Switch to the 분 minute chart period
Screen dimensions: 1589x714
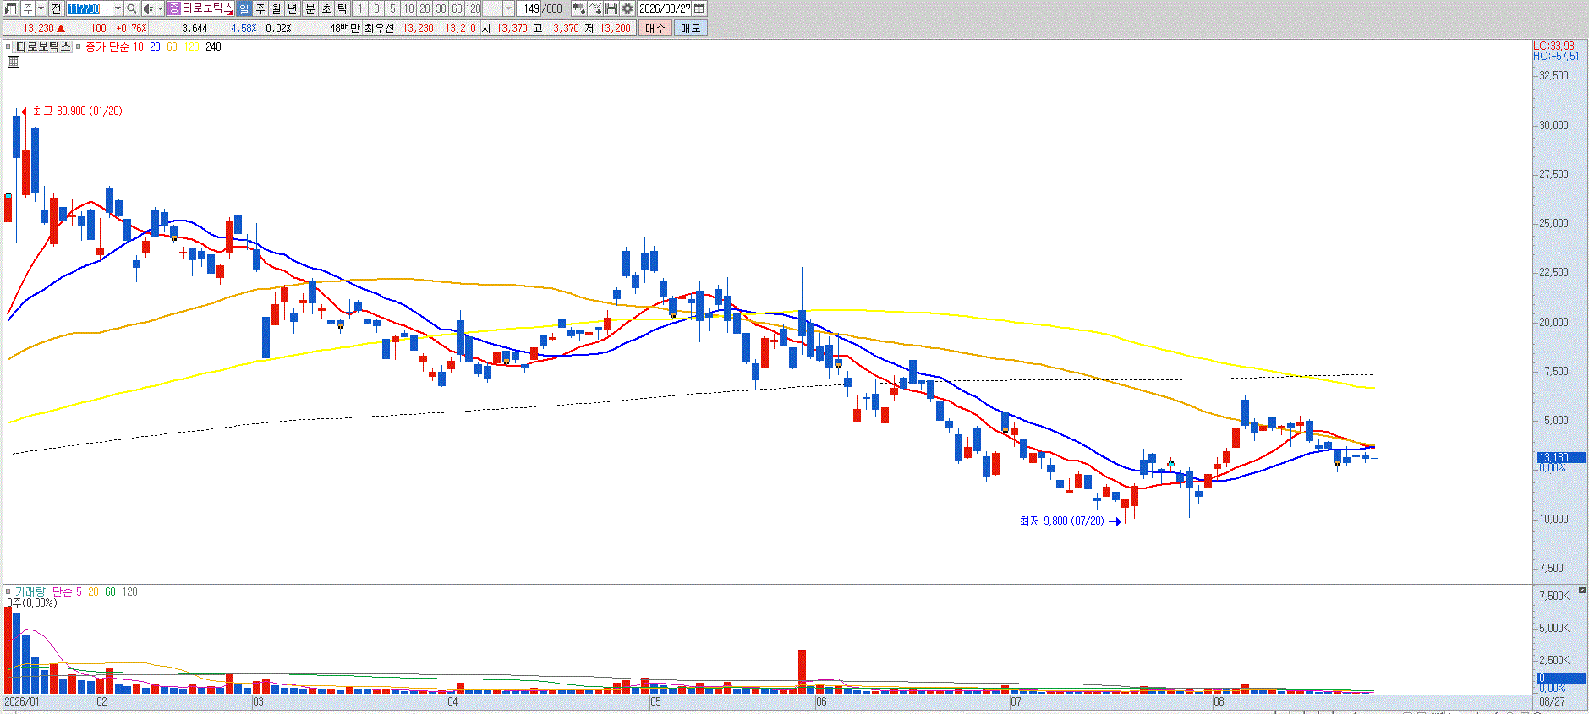[x=310, y=8]
